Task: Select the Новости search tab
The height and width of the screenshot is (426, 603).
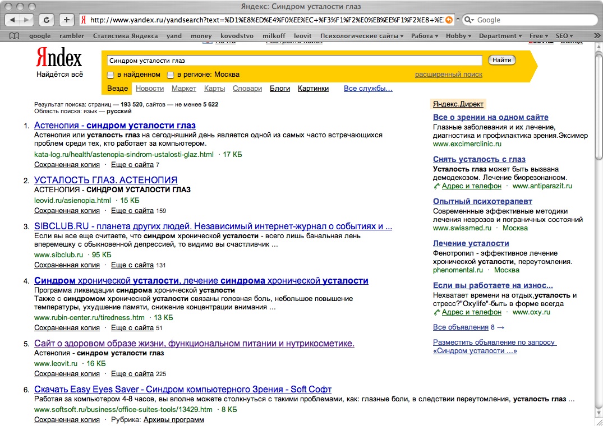Action: point(150,89)
